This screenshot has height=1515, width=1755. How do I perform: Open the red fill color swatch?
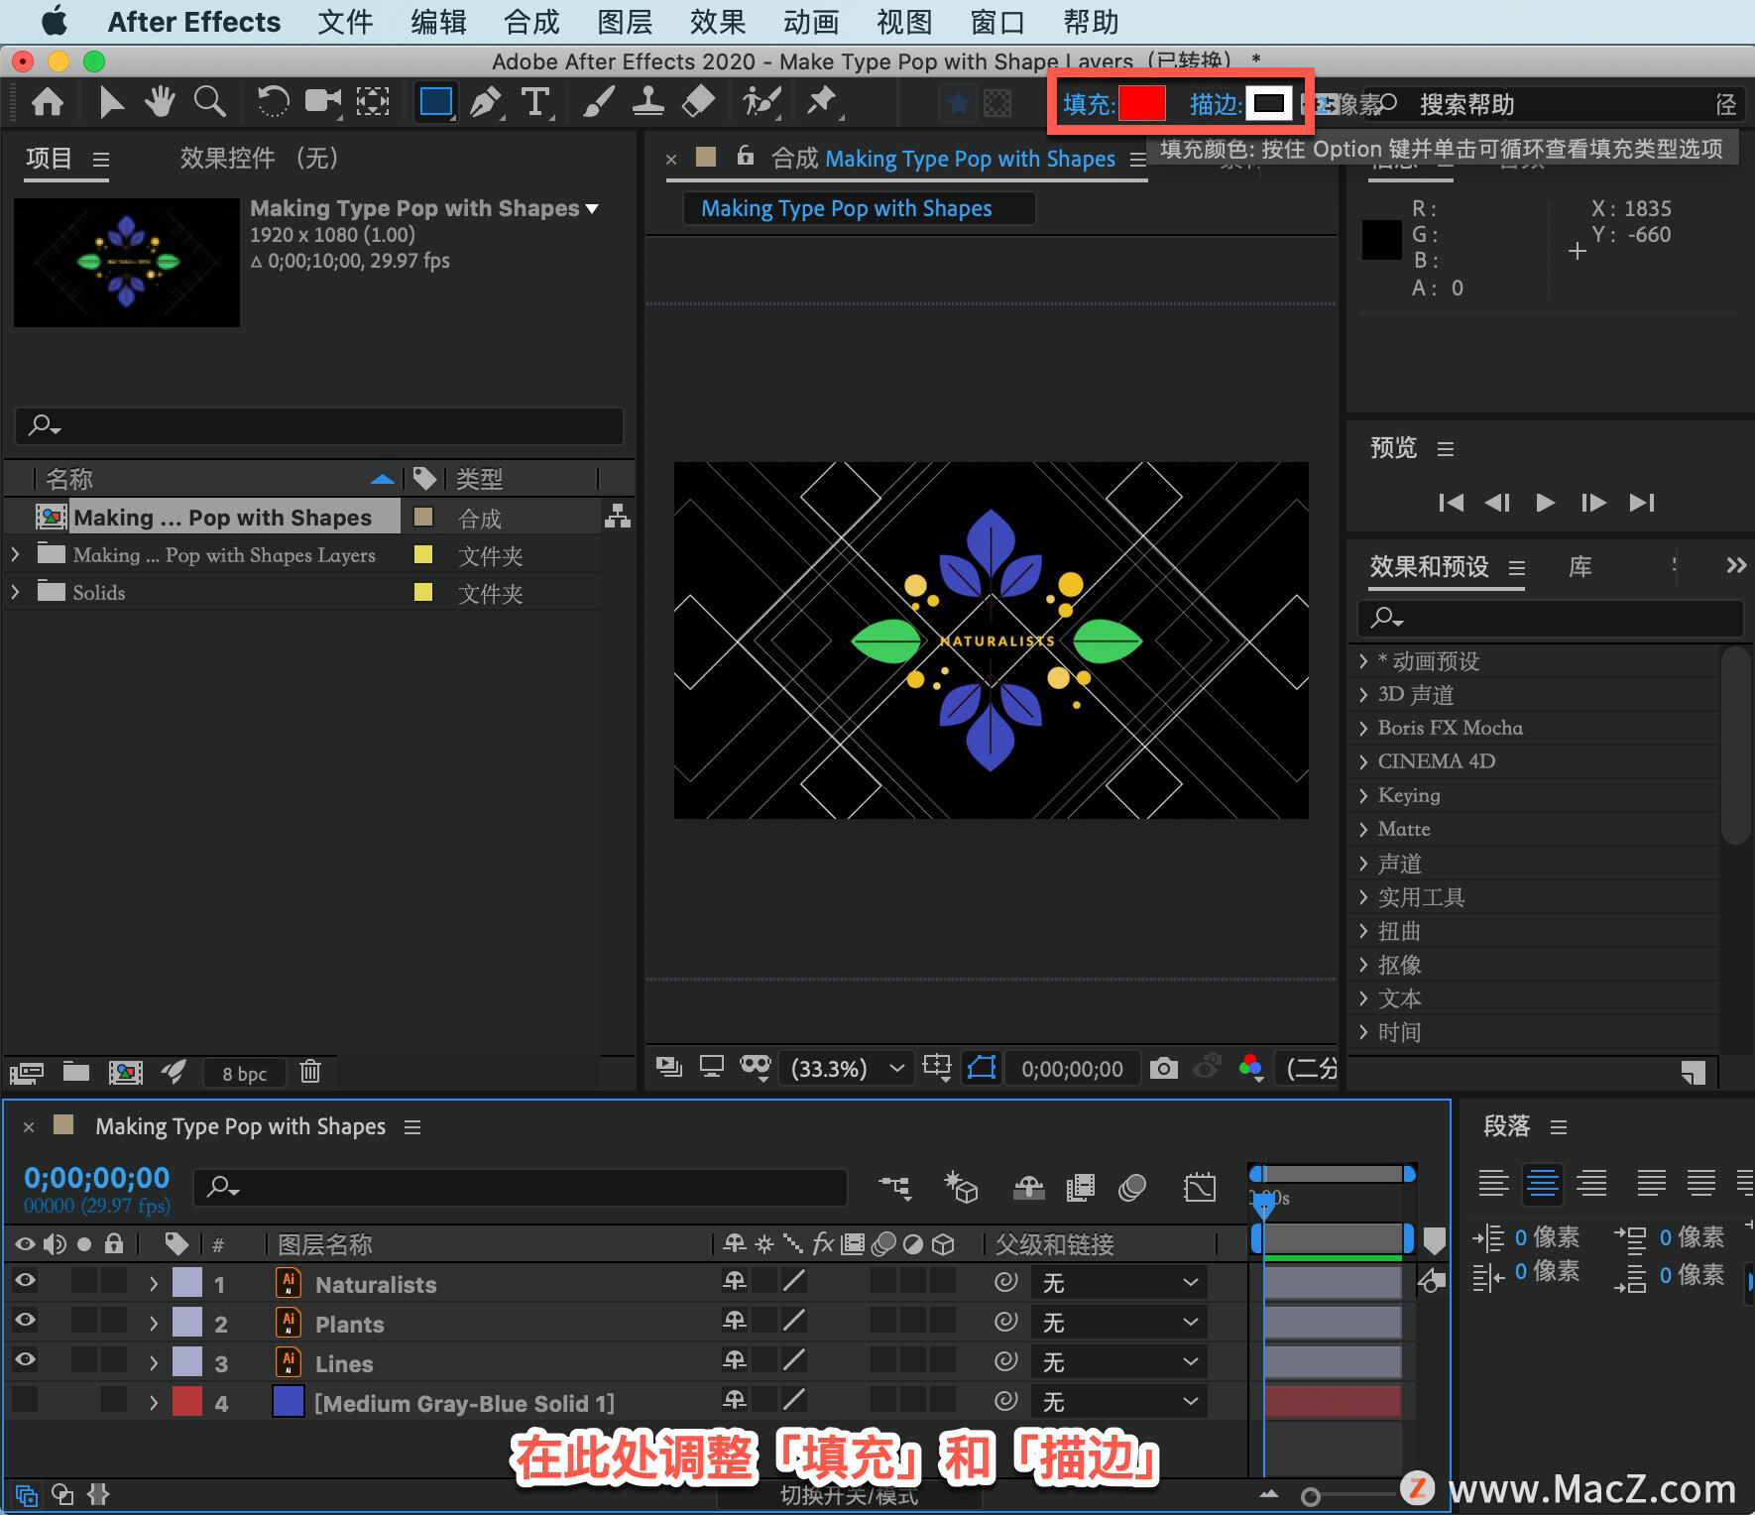[1142, 103]
